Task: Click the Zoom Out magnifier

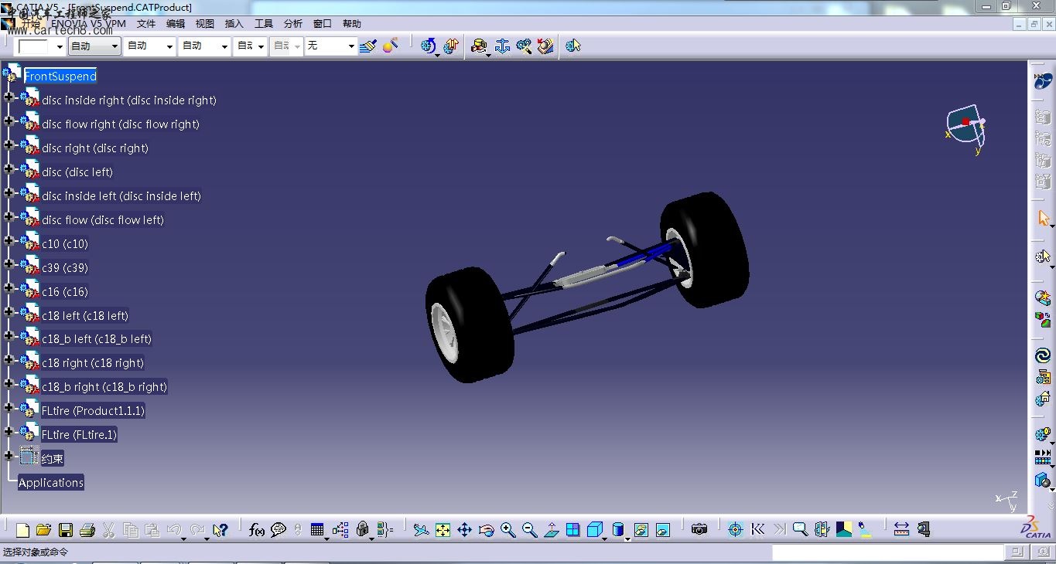Action: 529,530
